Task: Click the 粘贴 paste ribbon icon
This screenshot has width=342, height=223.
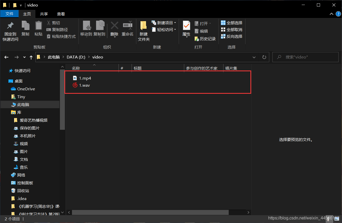Action: coord(38,26)
